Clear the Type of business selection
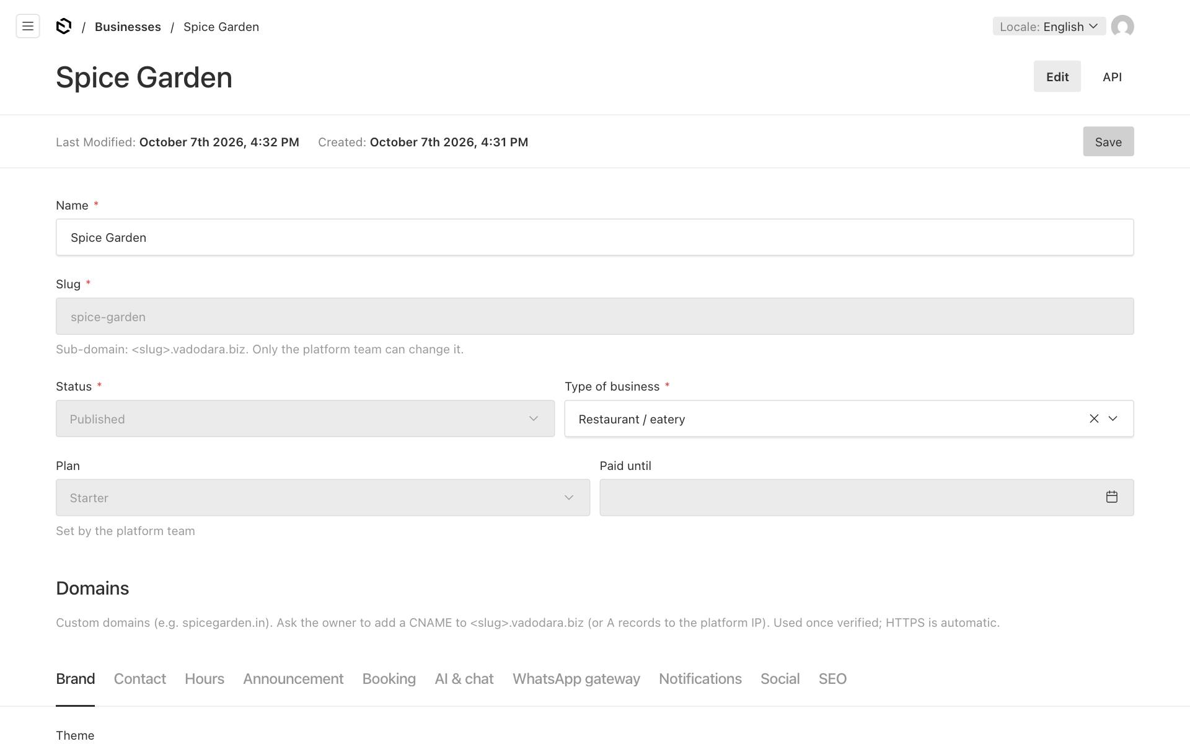 [x=1094, y=418]
